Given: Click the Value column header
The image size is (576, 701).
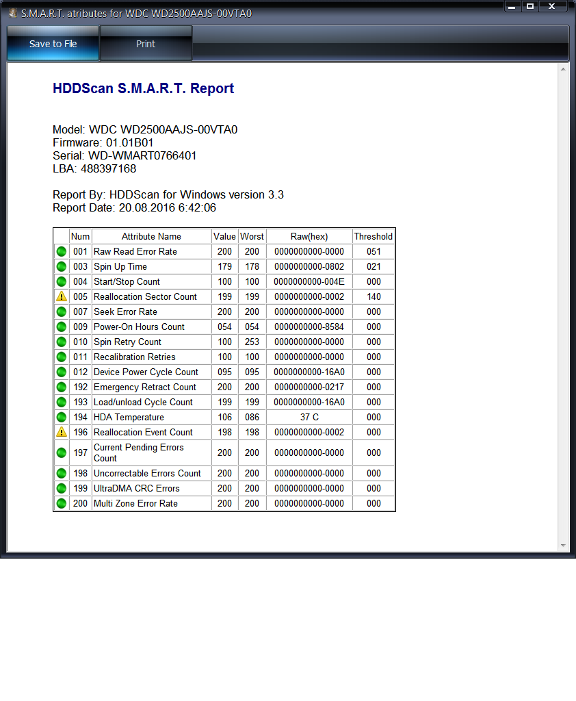Looking at the screenshot, I should tap(224, 236).
